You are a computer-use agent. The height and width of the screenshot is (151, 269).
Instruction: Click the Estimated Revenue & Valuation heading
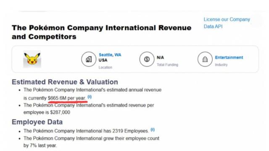coord(65,82)
